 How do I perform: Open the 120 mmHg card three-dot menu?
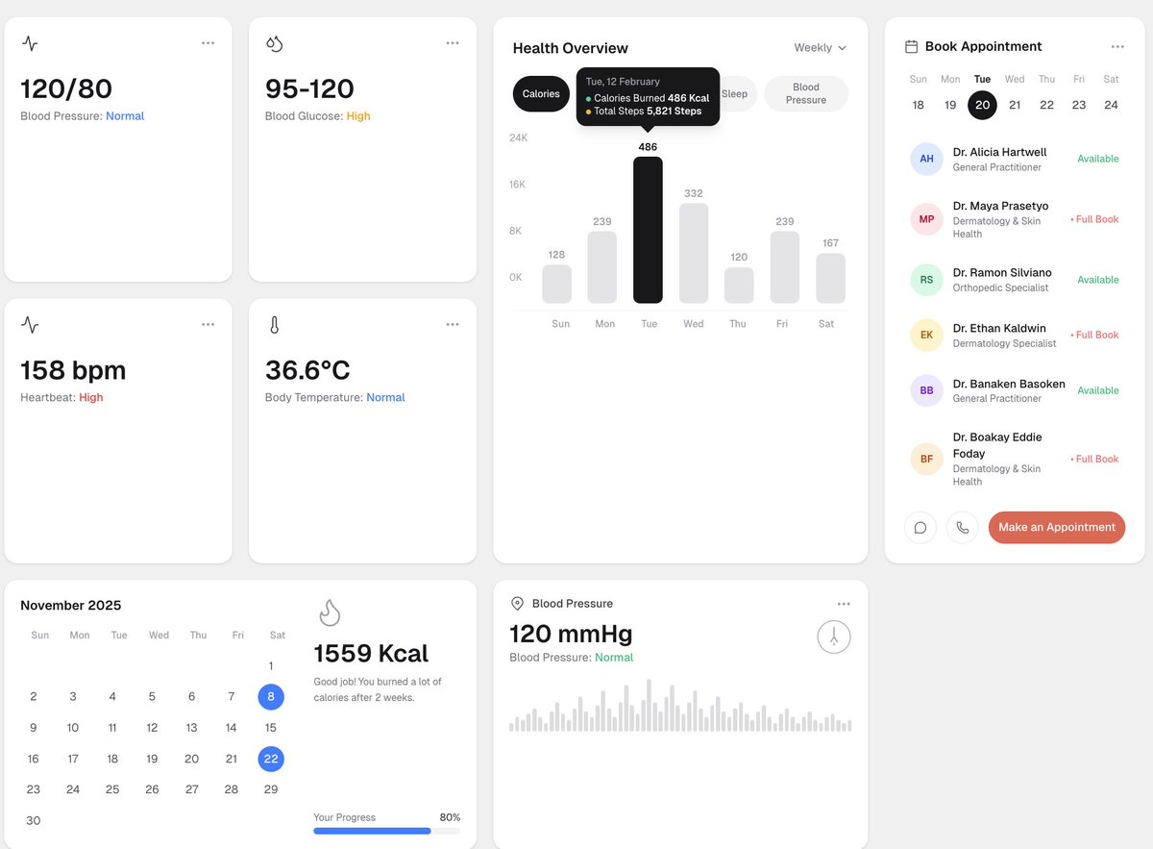(844, 604)
